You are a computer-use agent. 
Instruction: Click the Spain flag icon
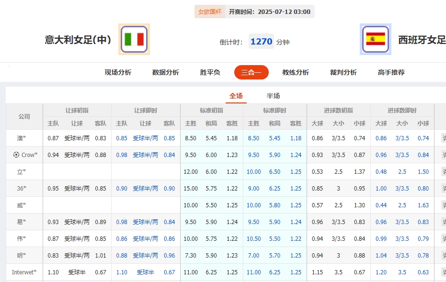click(377, 38)
